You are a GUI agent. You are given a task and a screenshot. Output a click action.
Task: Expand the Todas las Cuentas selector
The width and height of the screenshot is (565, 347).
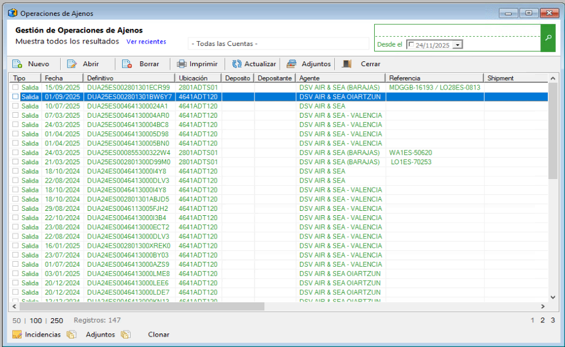pyautogui.click(x=278, y=44)
